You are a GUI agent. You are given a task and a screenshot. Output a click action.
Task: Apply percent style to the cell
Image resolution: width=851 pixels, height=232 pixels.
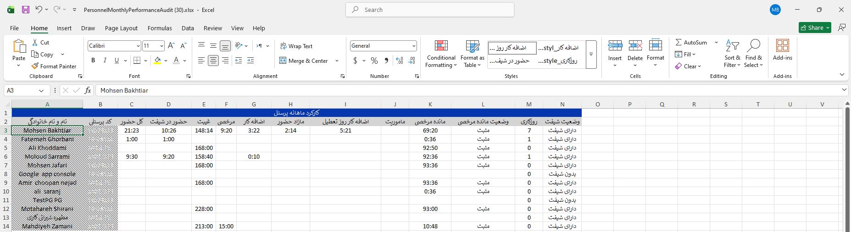tap(374, 61)
